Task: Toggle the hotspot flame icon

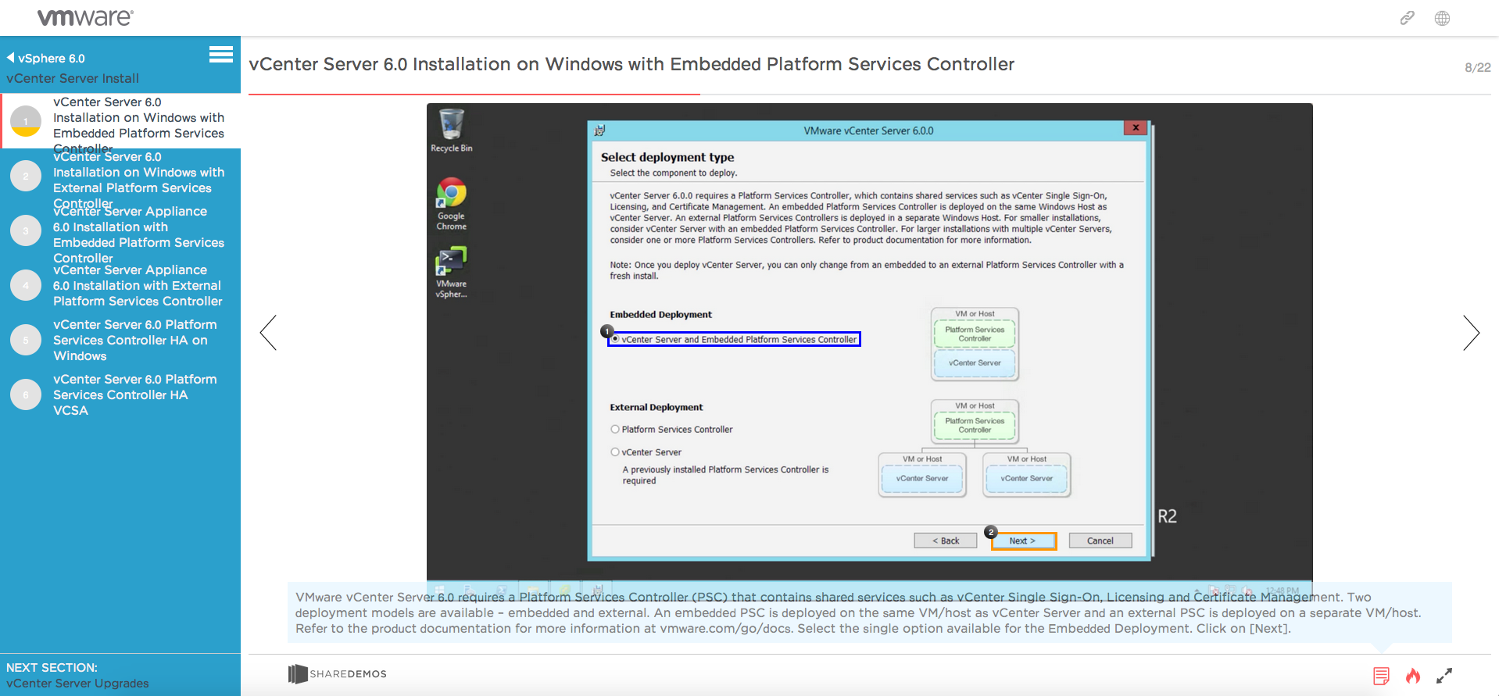Action: (x=1413, y=676)
